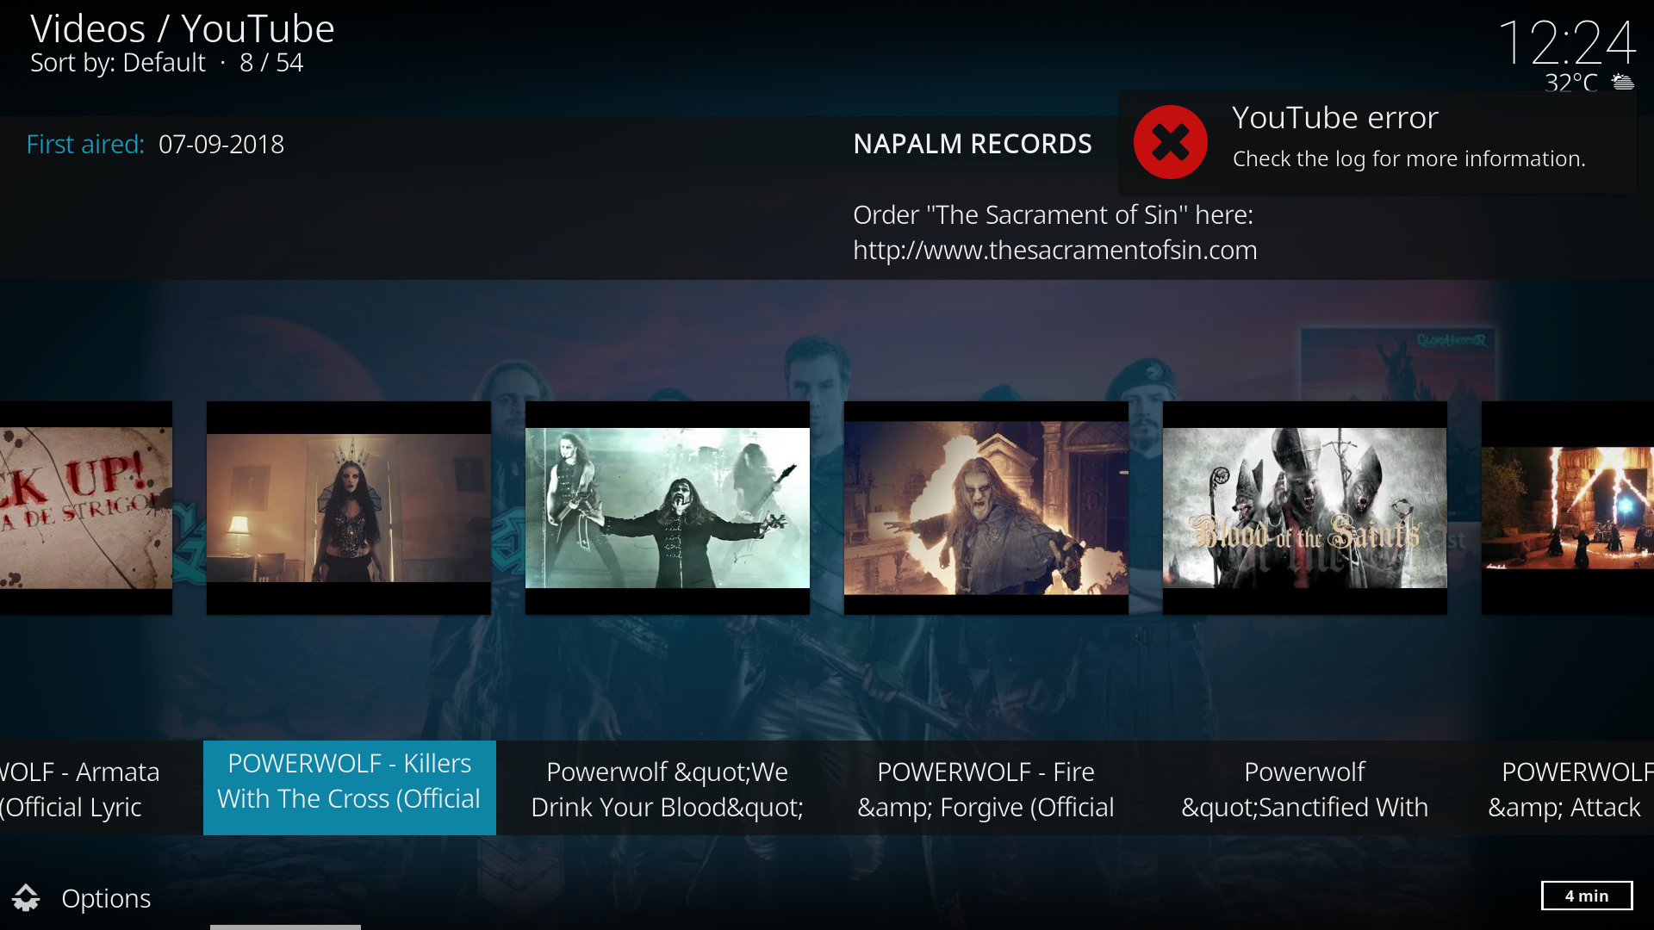This screenshot has height=930, width=1654.
Task: Click the Fire & Forgive title label
Action: tap(986, 789)
